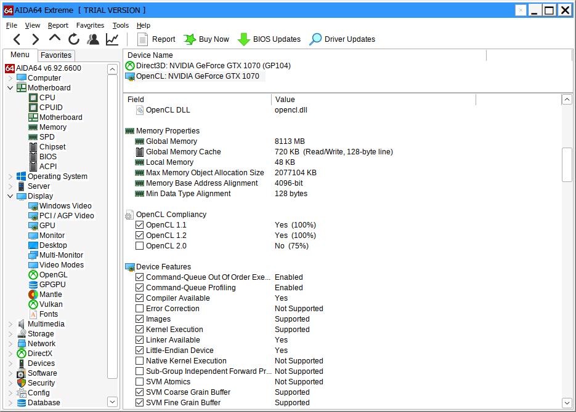The width and height of the screenshot is (576, 412).
Task: Click the Driver Updates label
Action: 350,39
